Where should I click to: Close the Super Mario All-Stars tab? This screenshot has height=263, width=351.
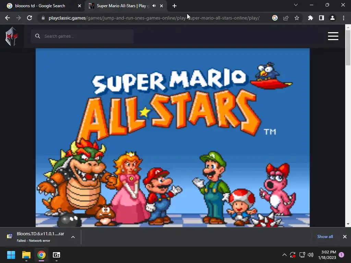[161, 6]
